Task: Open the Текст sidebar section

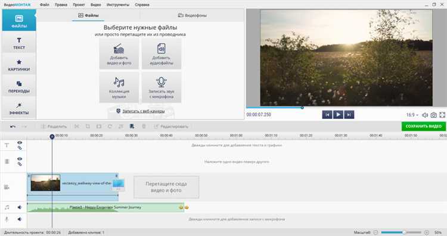Action: click(x=19, y=43)
